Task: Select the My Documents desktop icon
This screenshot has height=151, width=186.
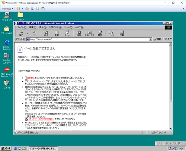Action: (x=7, y=30)
